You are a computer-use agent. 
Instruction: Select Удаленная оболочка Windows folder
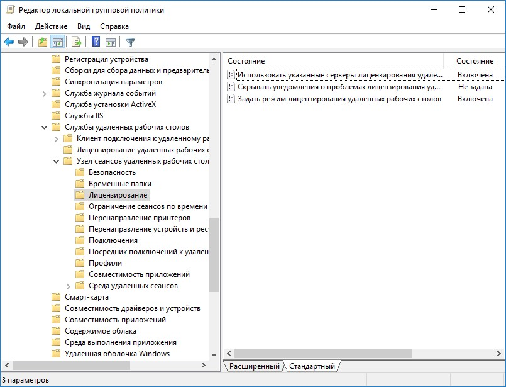coord(117,354)
